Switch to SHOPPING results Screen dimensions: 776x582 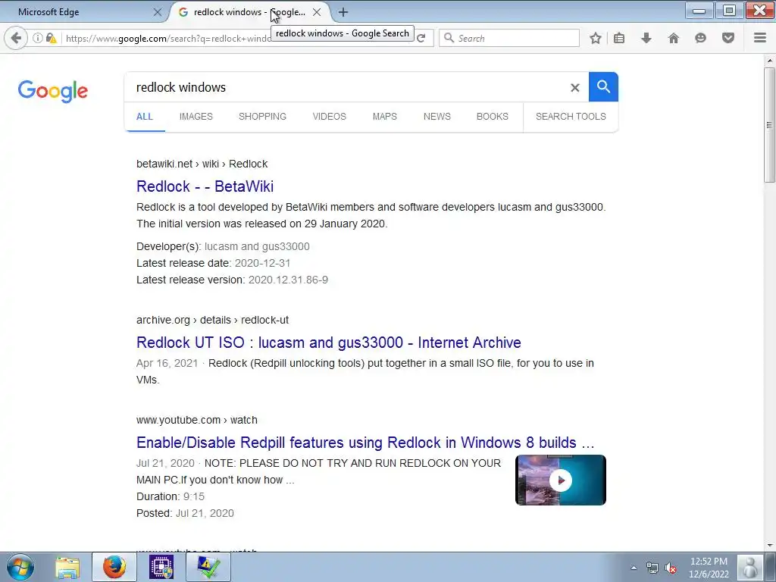(262, 117)
